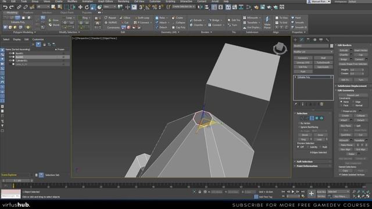The width and height of the screenshot is (372, 209).
Task: Enable the By Vertex checkbox
Action: 299,123
